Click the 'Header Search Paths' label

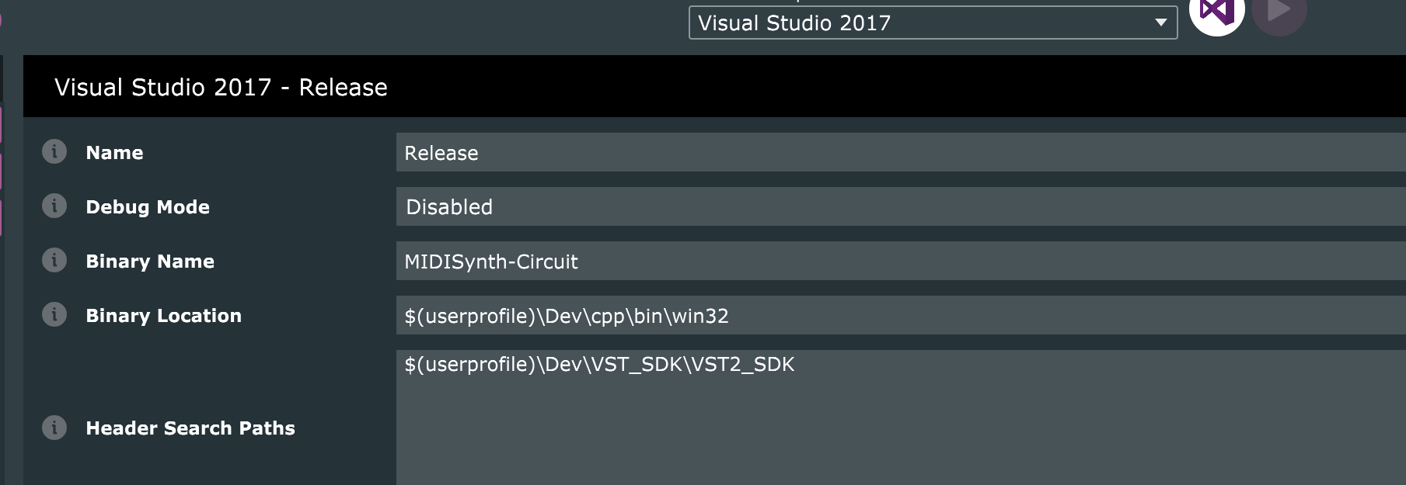pyautogui.click(x=190, y=428)
